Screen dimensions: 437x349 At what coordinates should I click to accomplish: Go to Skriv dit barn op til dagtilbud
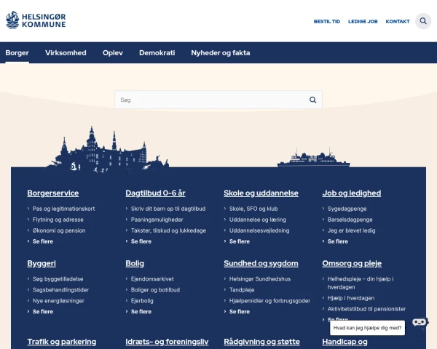click(x=168, y=209)
